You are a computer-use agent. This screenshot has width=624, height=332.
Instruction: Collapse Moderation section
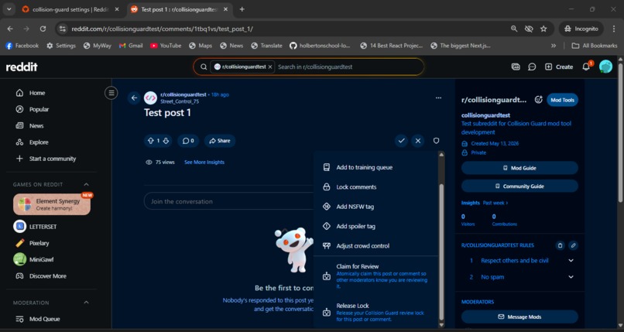click(86, 303)
